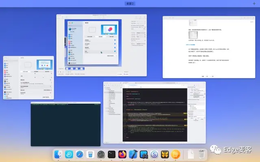This screenshot has height=162, width=260.
Task: Open System Settings gear icon in Dock
Action: [101, 154]
